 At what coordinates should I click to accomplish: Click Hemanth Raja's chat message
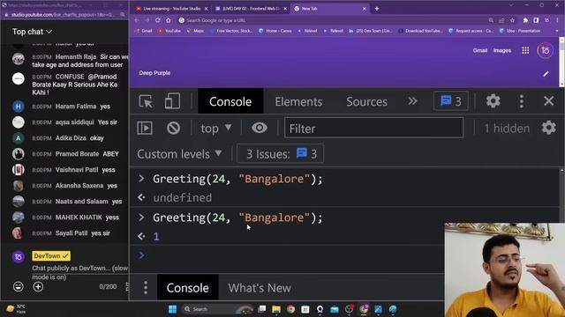point(80,61)
